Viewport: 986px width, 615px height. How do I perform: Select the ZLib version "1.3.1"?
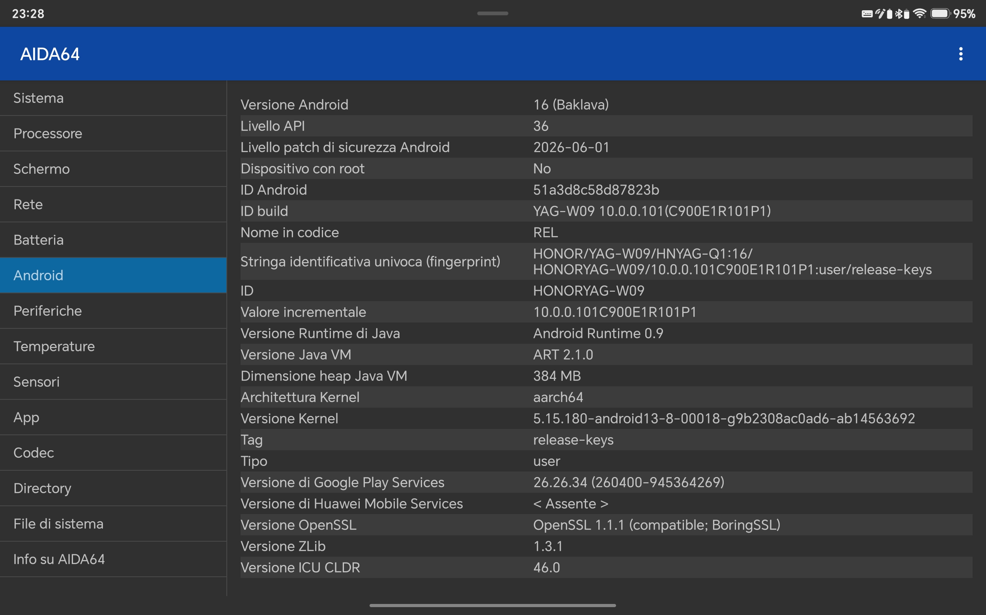click(x=548, y=546)
